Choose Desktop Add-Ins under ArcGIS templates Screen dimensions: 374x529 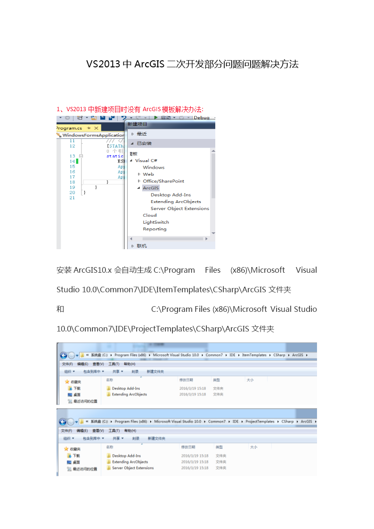pyautogui.click(x=171, y=195)
